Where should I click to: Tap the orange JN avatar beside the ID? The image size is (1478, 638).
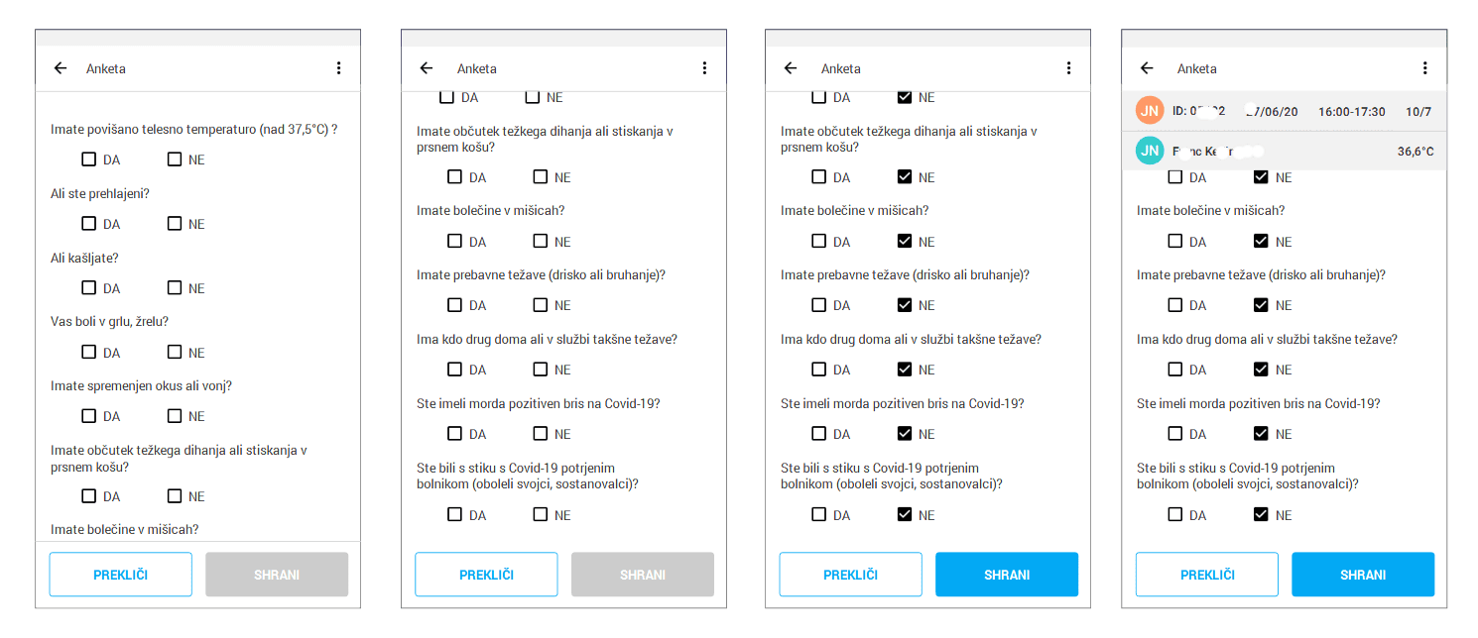[1150, 111]
